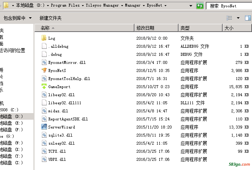Screen dimensions: 252x170
Task: Select the libeay32.dll file icon
Action: (x=44, y=94)
